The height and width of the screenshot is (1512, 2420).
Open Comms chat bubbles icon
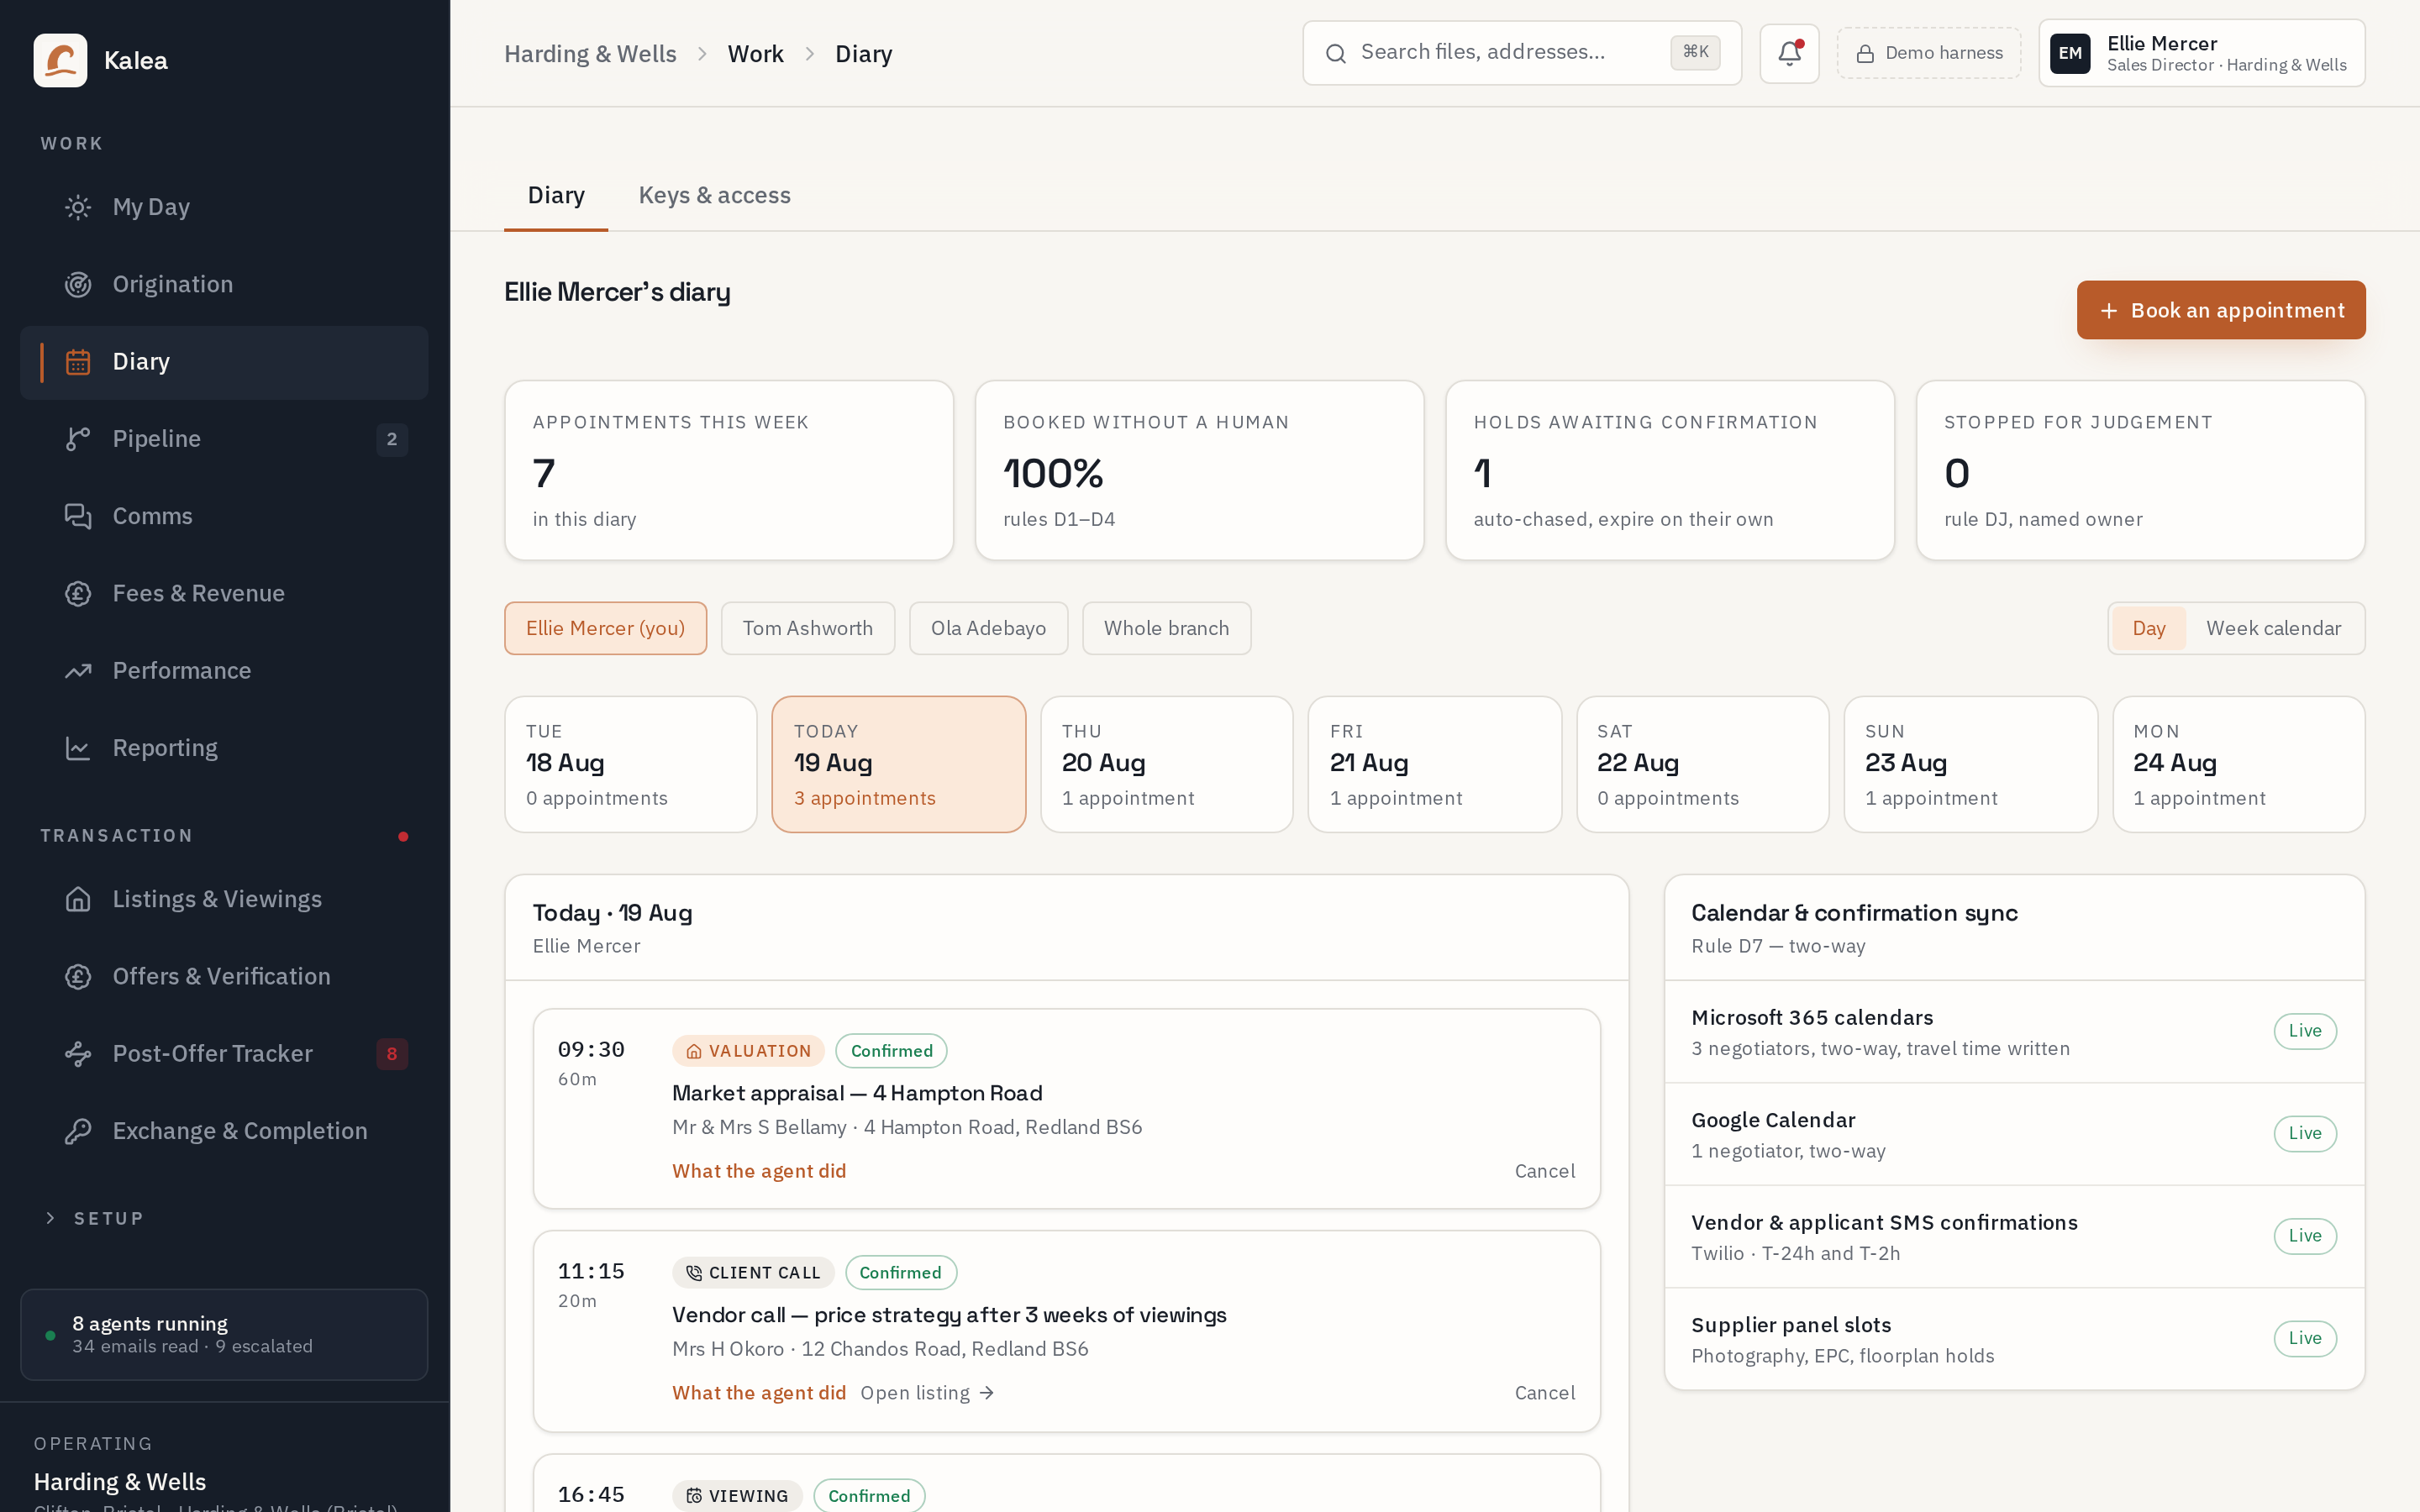pos(78,516)
